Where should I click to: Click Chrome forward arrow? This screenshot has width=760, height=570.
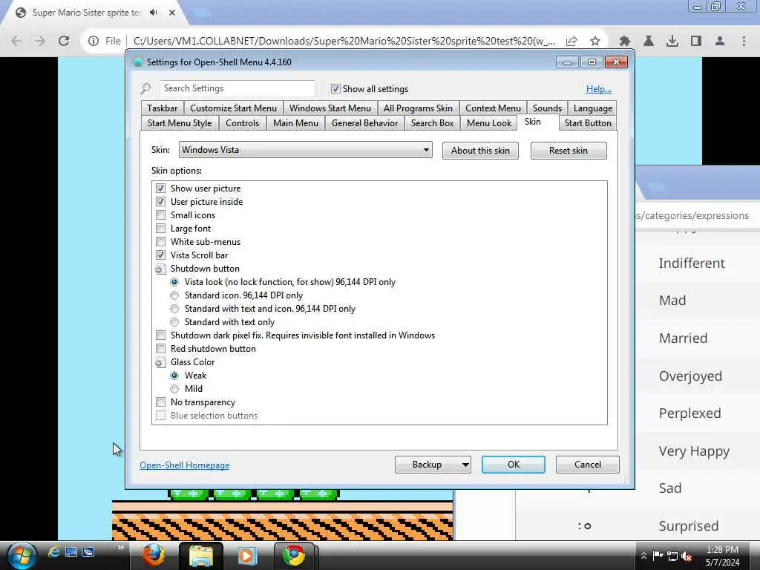pyautogui.click(x=40, y=42)
